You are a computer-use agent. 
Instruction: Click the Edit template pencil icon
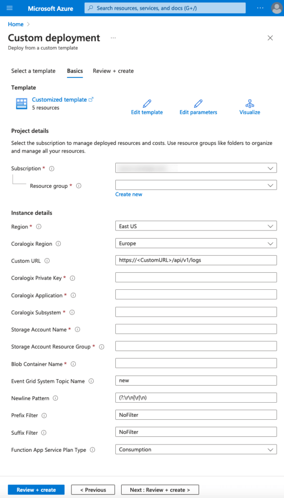pyautogui.click(x=147, y=104)
